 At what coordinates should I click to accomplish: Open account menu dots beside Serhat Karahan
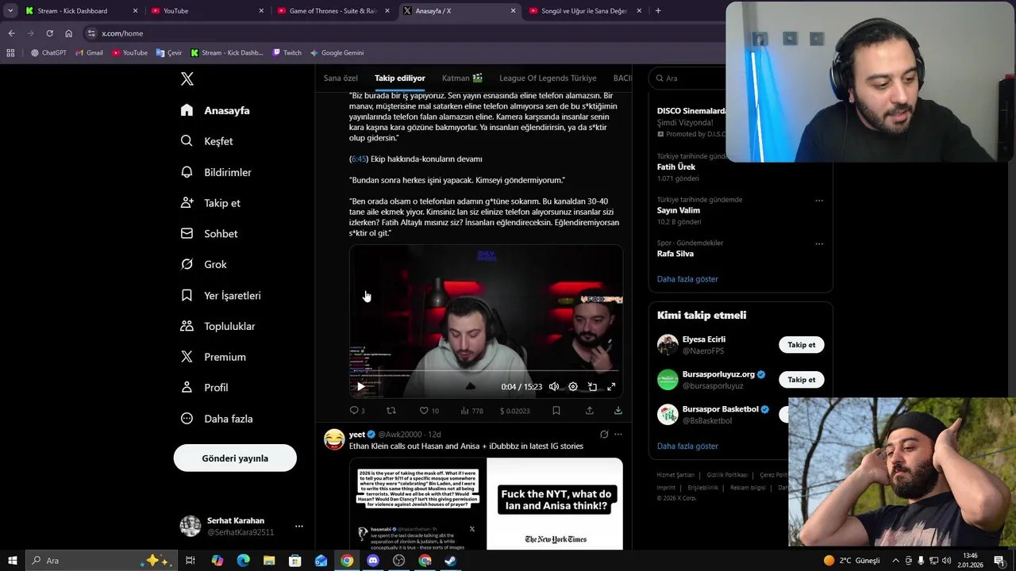[x=299, y=527]
